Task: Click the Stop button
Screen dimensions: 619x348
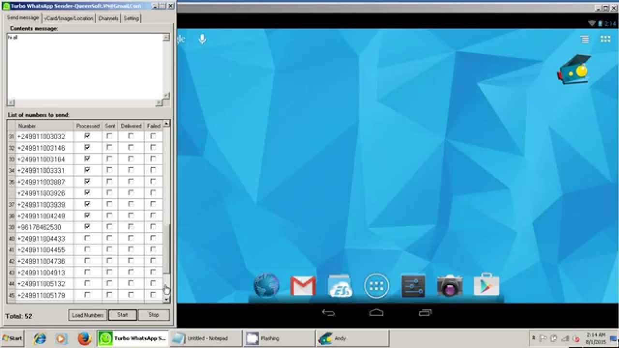Action: click(154, 315)
